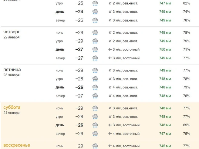The height and width of the screenshot is (149, 199).
Task: Click 745 мм pressure value Sunday night
Action: (165, 146)
